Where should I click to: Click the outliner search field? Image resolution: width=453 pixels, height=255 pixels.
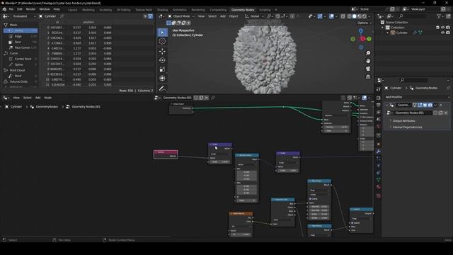tap(413, 16)
